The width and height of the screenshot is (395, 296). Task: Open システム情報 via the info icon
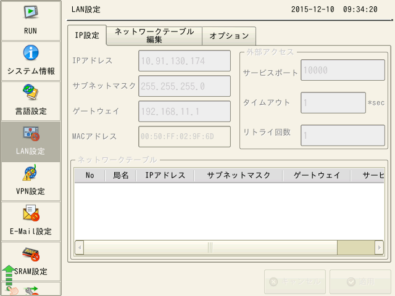pyautogui.click(x=31, y=52)
